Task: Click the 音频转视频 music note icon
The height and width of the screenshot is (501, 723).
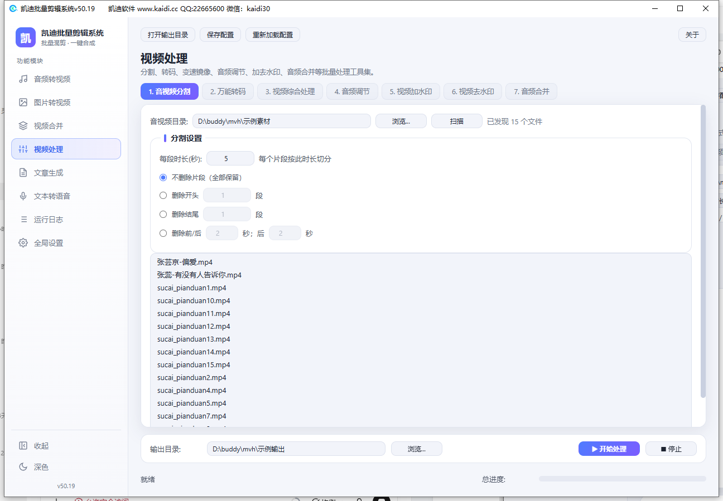Action: coord(23,79)
